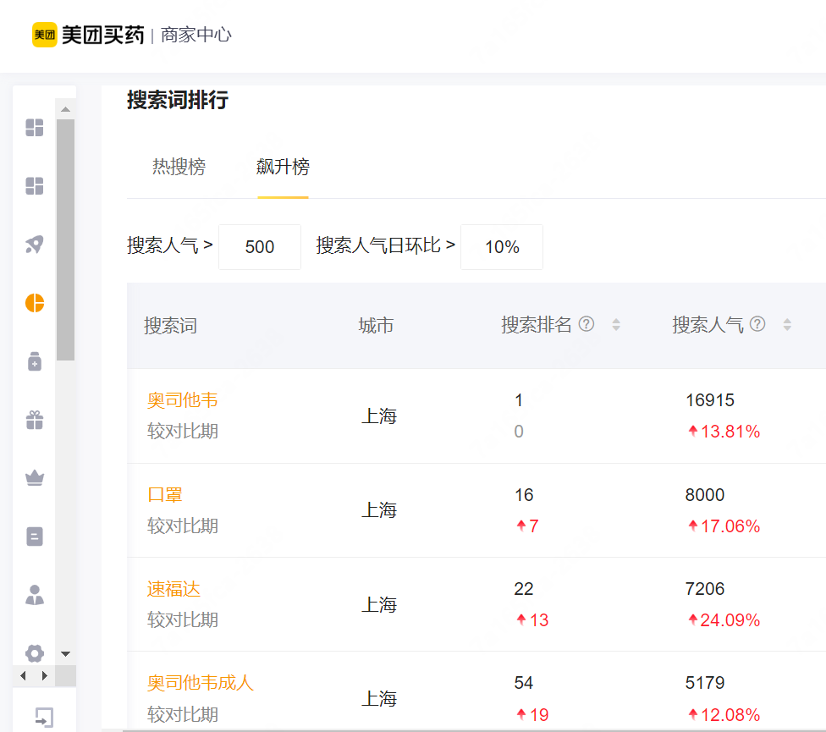This screenshot has width=826, height=732.
Task: Open the 奥司他韦 search term link
Action: pyautogui.click(x=182, y=400)
